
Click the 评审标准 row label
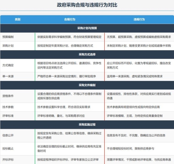(x=8, y=116)
